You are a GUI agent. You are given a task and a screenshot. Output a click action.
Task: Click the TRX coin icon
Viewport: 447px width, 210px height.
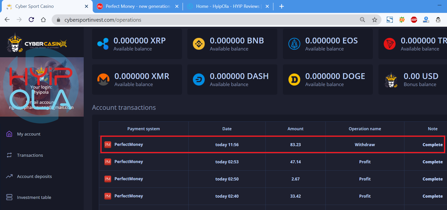pos(390,44)
